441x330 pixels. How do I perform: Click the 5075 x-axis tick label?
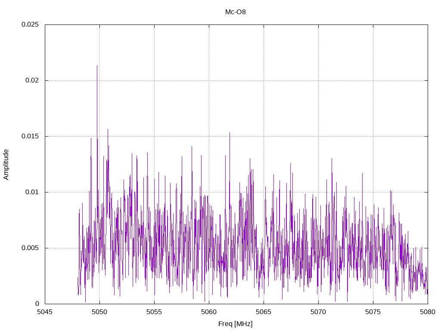pyautogui.click(x=373, y=312)
